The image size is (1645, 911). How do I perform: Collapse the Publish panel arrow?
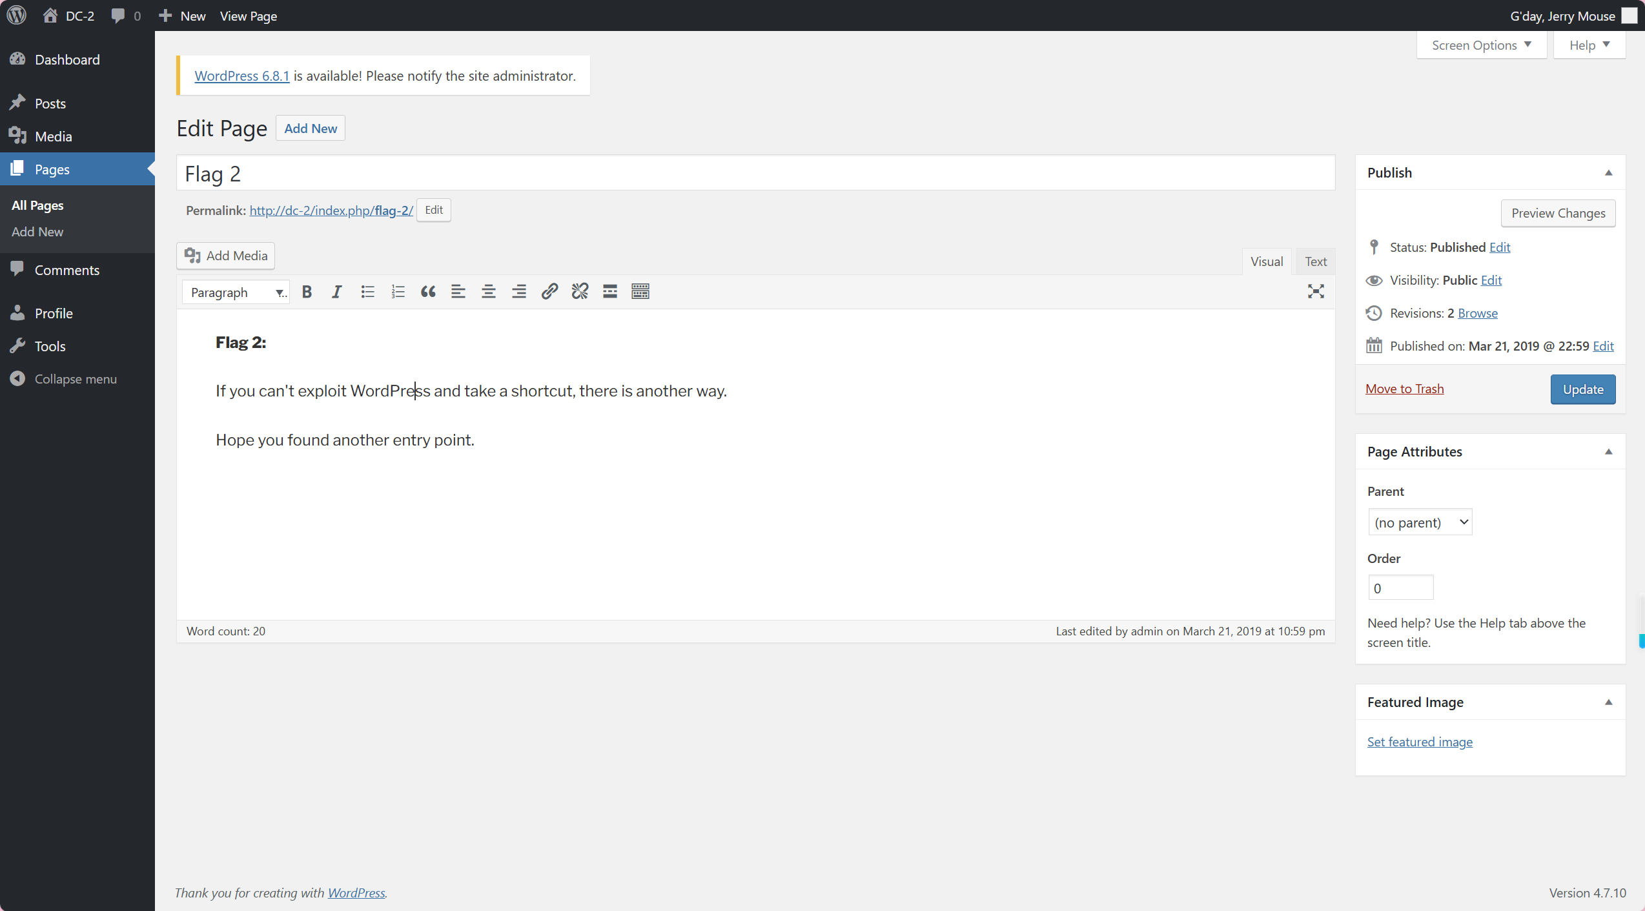point(1608,172)
